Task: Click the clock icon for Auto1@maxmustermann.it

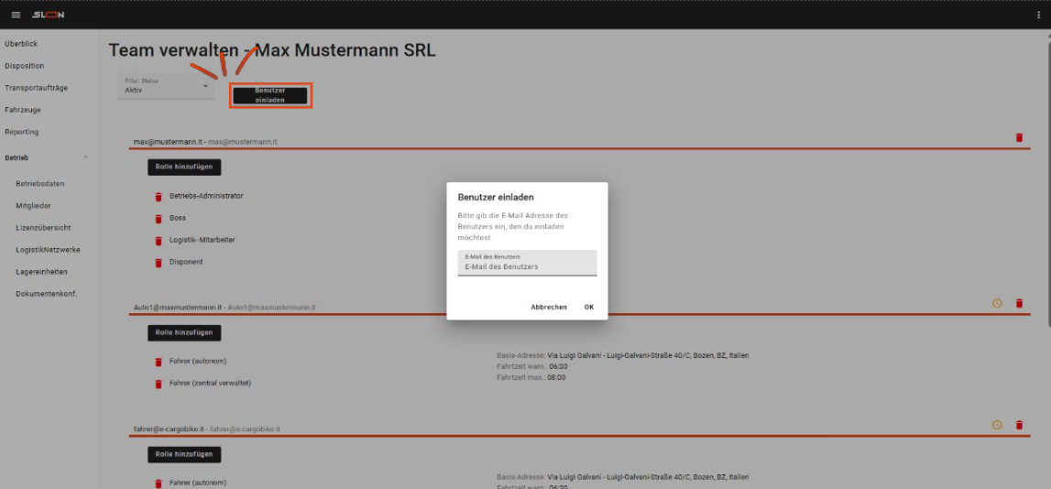Action: click(x=997, y=303)
